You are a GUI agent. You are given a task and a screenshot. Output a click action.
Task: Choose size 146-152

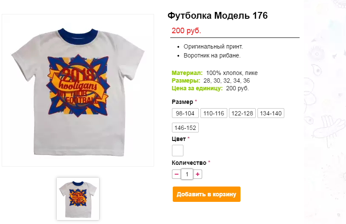185,128
